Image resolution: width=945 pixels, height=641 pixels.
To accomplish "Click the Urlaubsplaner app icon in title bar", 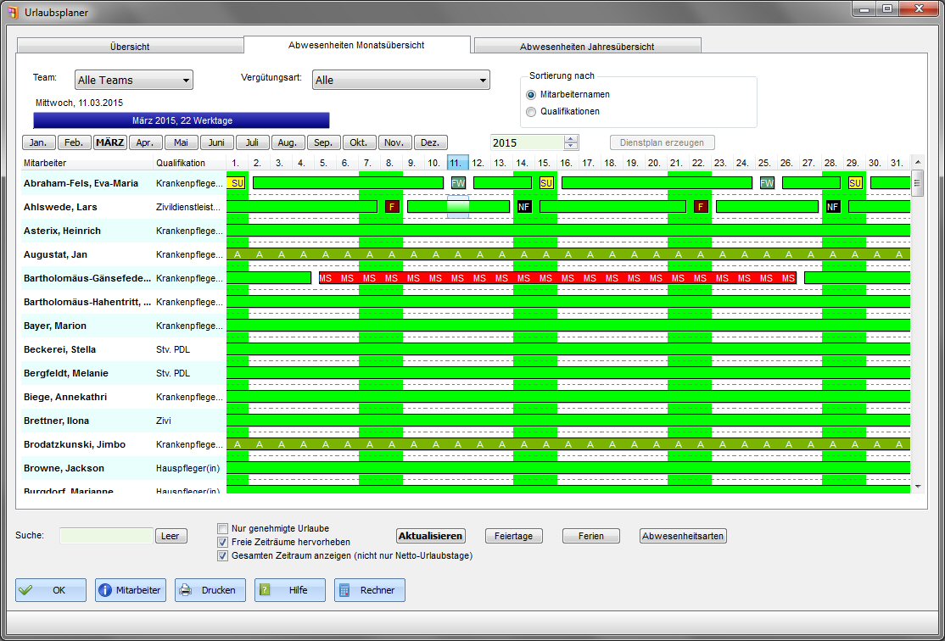I will coord(12,12).
